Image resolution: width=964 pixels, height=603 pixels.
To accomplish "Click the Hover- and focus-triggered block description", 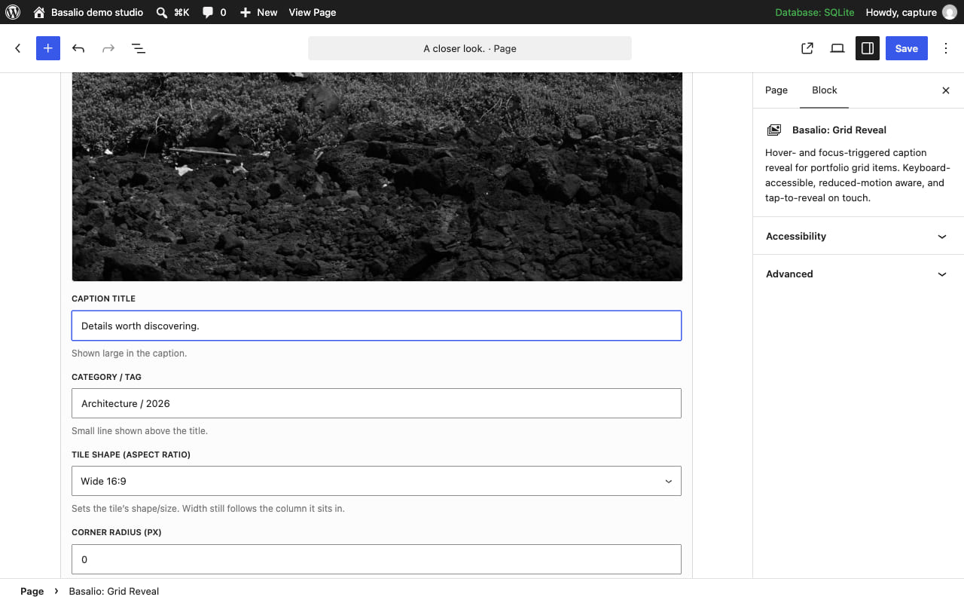I will pyautogui.click(x=858, y=175).
